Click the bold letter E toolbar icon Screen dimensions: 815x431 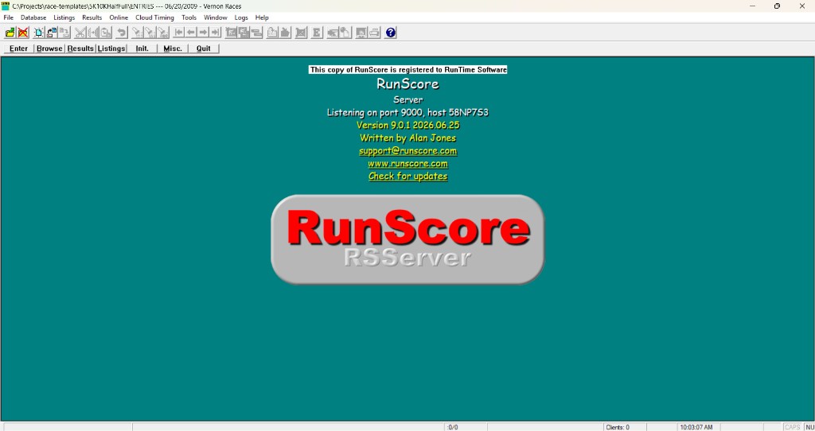pyautogui.click(x=316, y=33)
